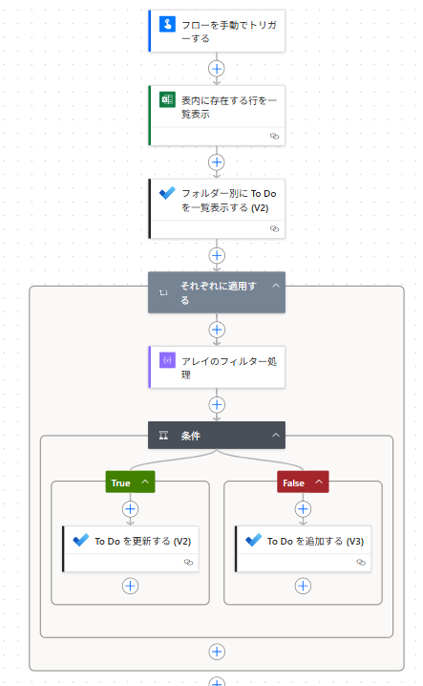
Task: Open the アレイのフィルター処理 action card
Action: click(x=217, y=367)
